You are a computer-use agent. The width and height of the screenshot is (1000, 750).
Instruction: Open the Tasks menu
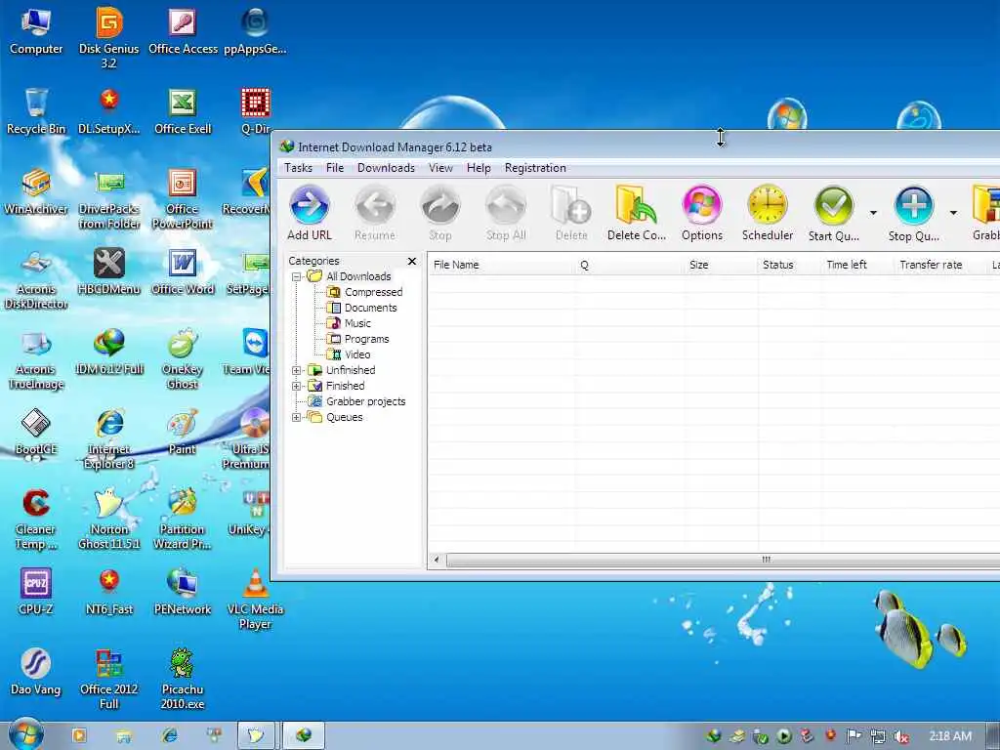[298, 168]
